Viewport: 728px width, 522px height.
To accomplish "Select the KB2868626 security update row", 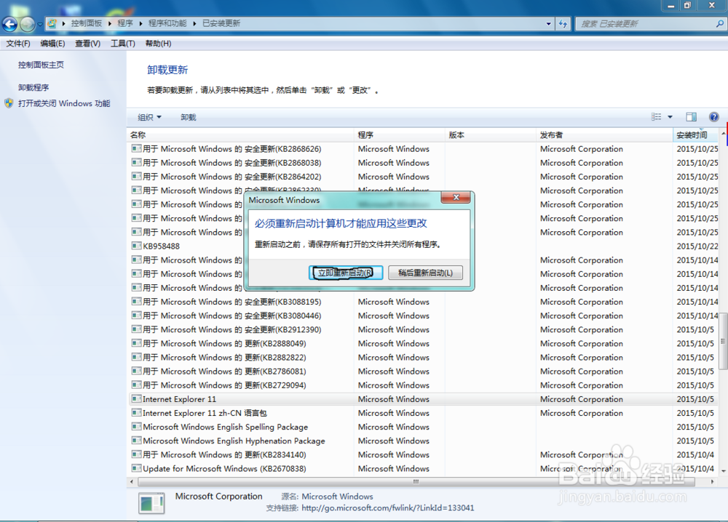I will coord(423,149).
